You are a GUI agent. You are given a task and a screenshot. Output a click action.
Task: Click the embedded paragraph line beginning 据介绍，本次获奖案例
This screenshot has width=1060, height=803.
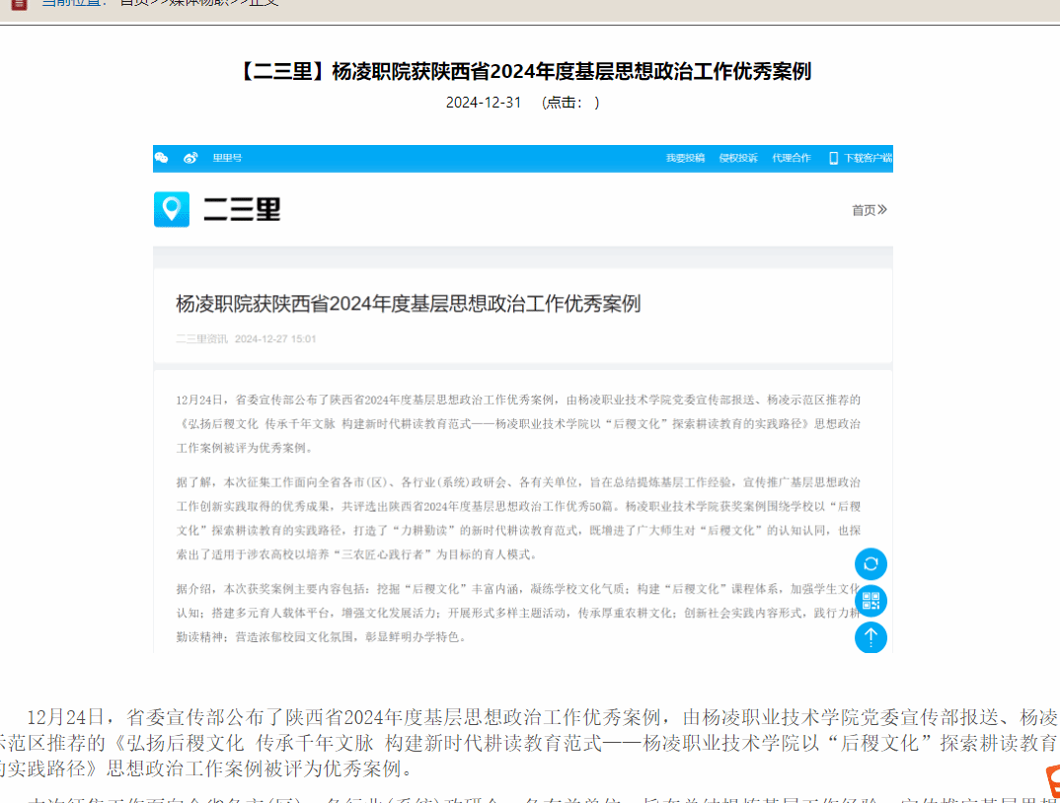[518, 589]
